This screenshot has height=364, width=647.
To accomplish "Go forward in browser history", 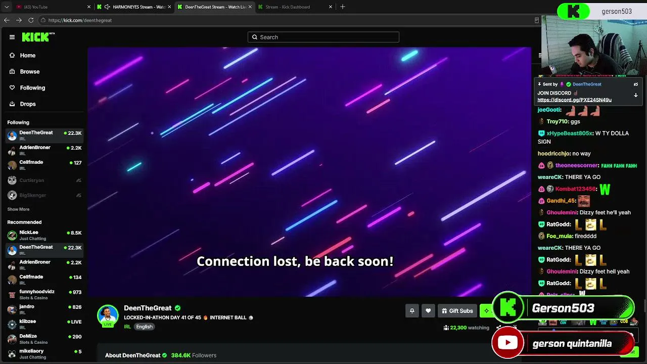I will (19, 20).
